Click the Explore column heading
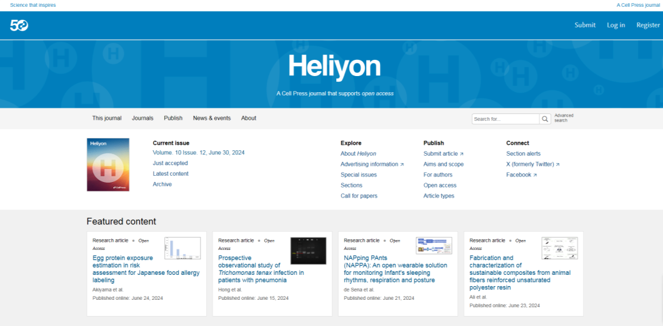The width and height of the screenshot is (663, 326). pos(351,143)
